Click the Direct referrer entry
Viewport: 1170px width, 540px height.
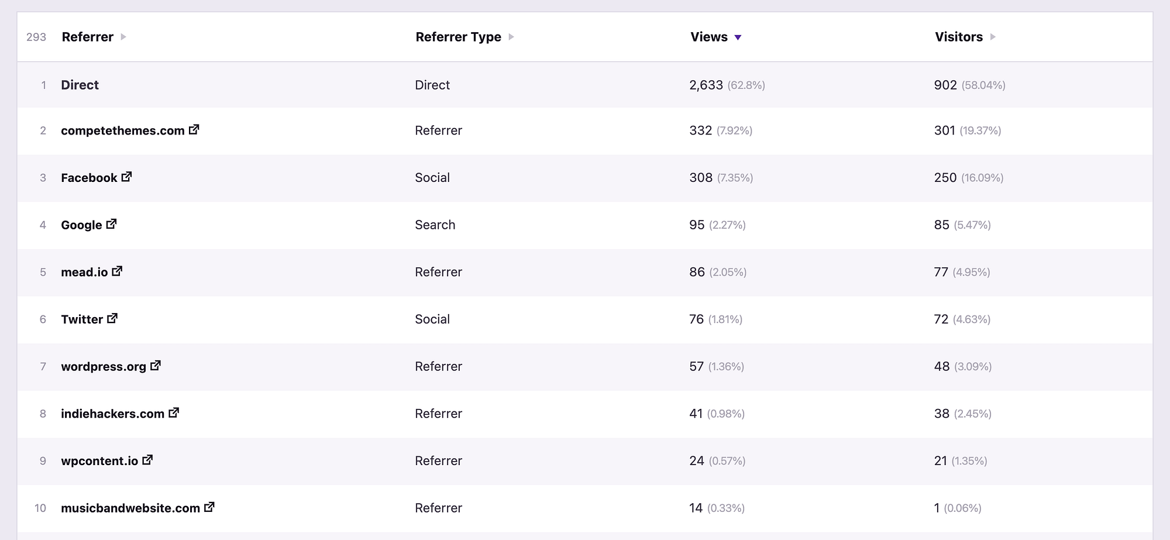pyautogui.click(x=80, y=85)
